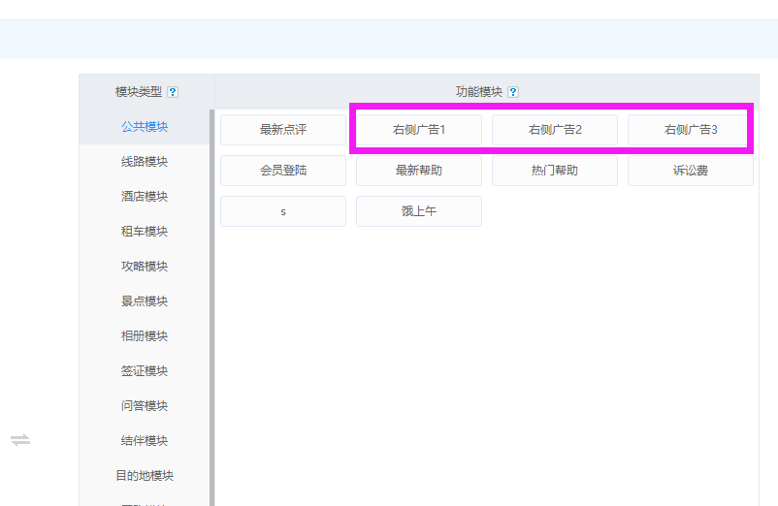Select the 右侧广告1 module button
This screenshot has width=778, height=506.
pos(419,130)
